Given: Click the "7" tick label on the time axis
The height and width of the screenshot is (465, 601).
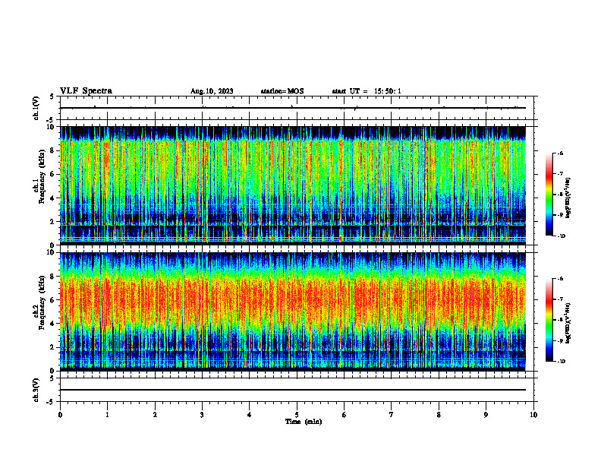Looking at the screenshot, I should (x=392, y=415).
